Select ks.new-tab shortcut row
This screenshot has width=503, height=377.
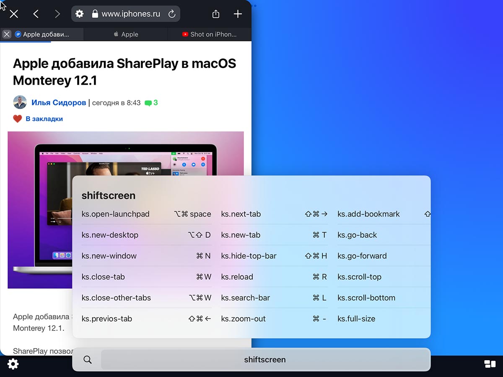point(274,235)
